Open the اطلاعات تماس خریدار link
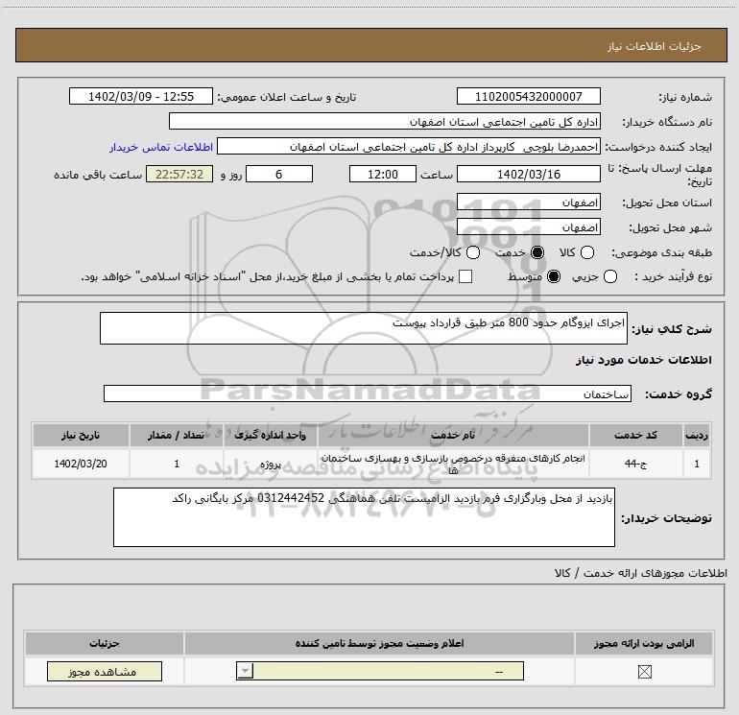This screenshot has height=715, width=739. click(x=161, y=147)
